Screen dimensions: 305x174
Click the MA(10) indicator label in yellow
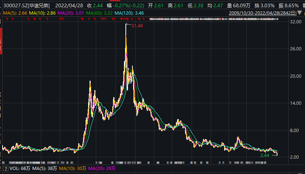42,13
